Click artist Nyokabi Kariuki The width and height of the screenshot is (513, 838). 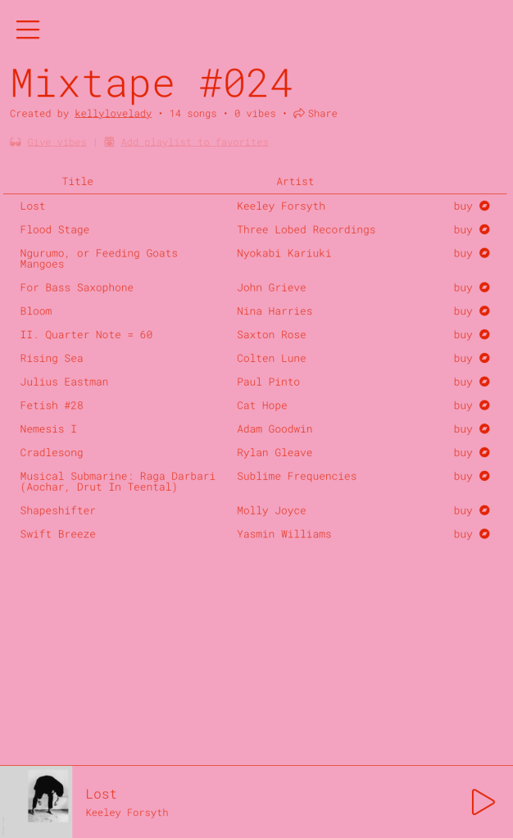pyautogui.click(x=284, y=254)
